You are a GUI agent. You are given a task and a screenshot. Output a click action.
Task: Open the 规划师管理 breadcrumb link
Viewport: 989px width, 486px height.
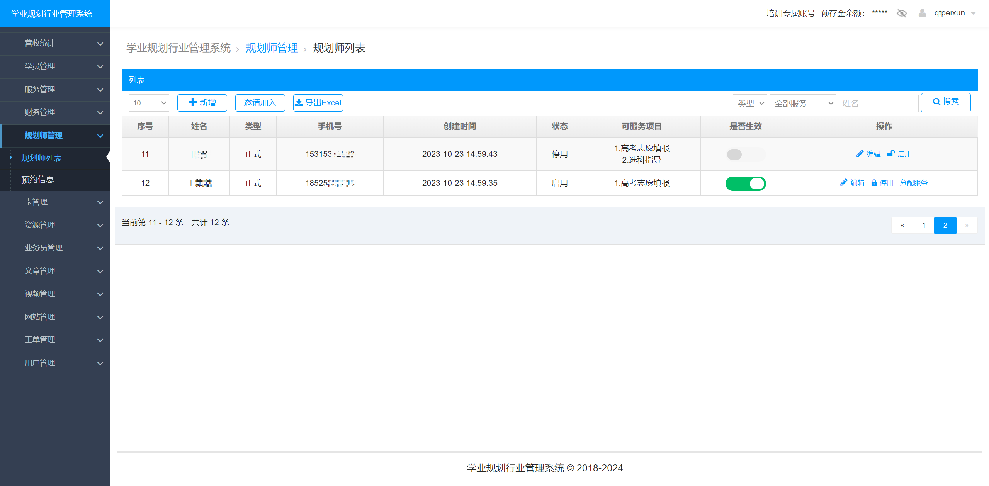(x=272, y=48)
